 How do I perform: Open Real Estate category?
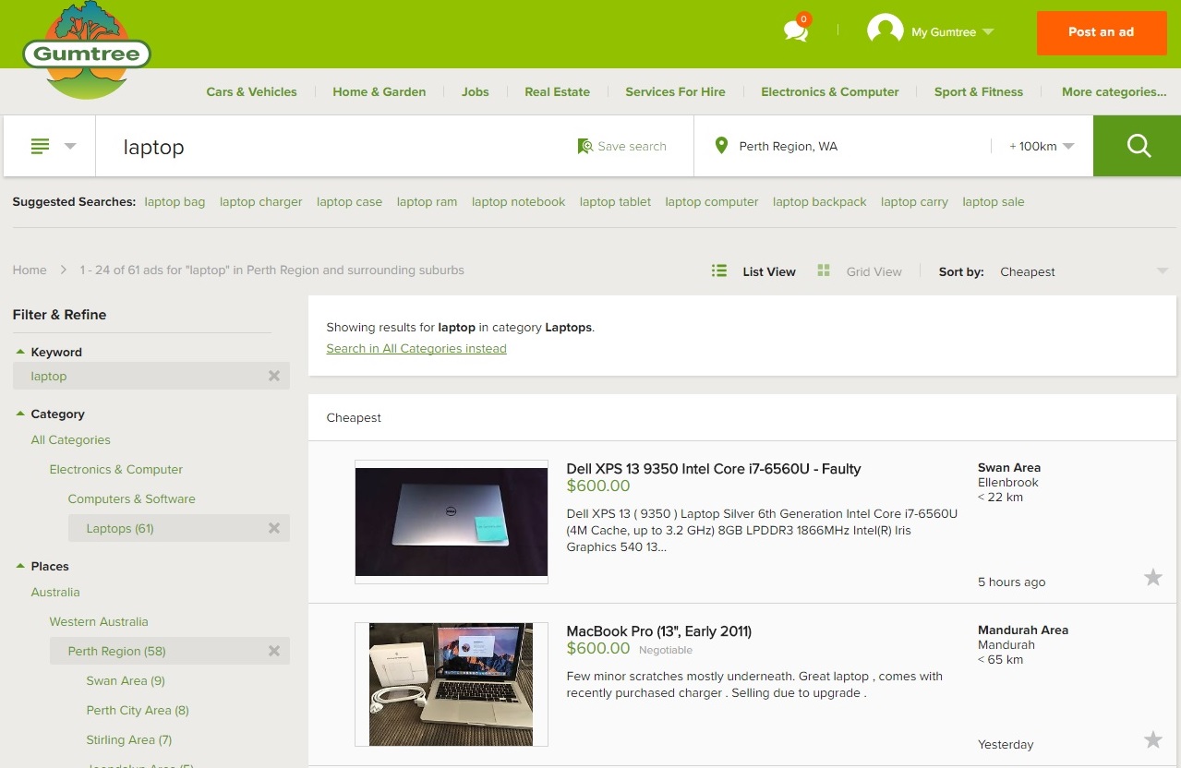pyautogui.click(x=557, y=91)
